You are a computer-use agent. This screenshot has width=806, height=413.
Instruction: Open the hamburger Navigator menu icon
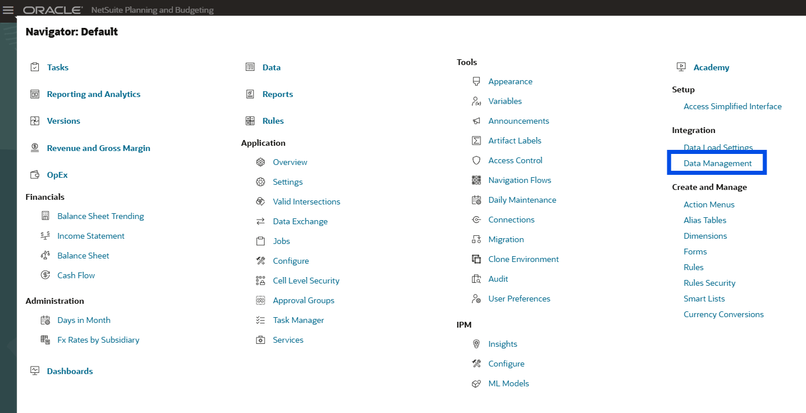[x=8, y=10]
